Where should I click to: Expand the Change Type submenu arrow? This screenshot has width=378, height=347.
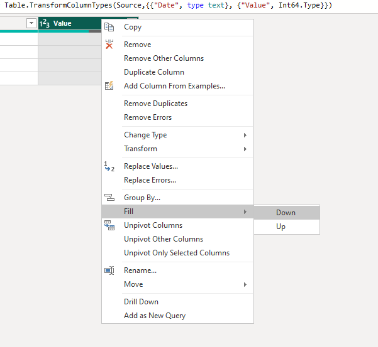pos(245,135)
